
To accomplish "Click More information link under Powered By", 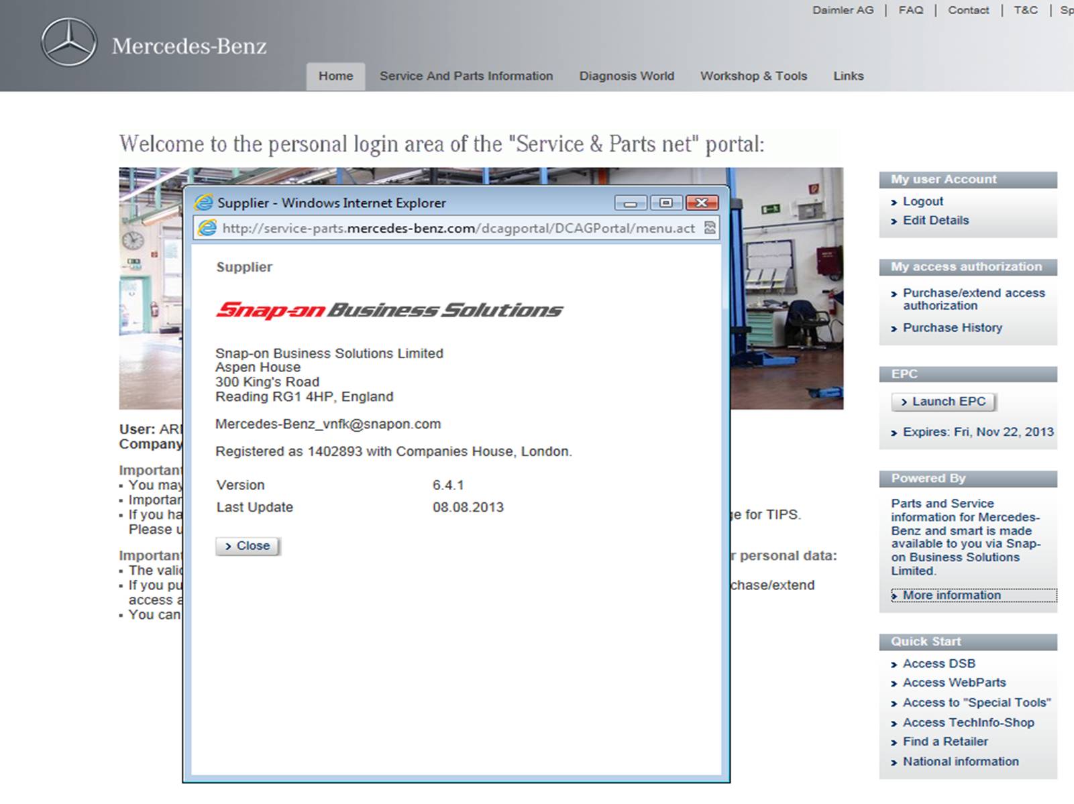I will click(951, 595).
